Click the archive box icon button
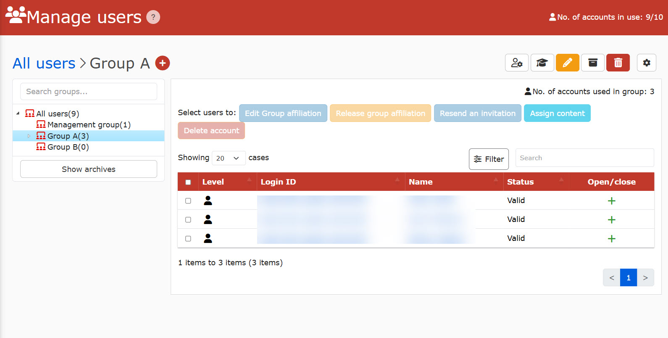 [x=592, y=63]
